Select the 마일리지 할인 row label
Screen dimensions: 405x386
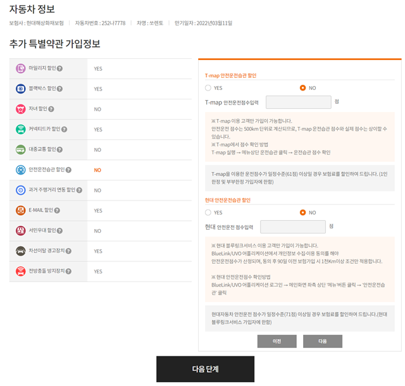42,68
